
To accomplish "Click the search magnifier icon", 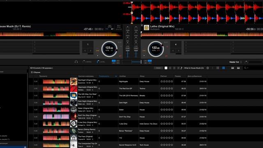I will [x=245, y=68].
